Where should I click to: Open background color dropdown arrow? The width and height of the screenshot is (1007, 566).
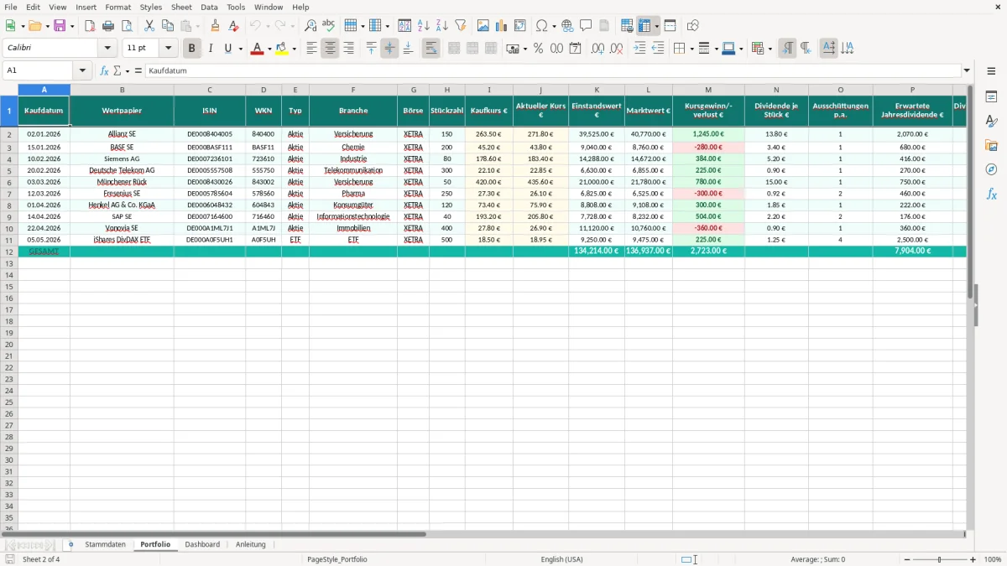point(294,49)
